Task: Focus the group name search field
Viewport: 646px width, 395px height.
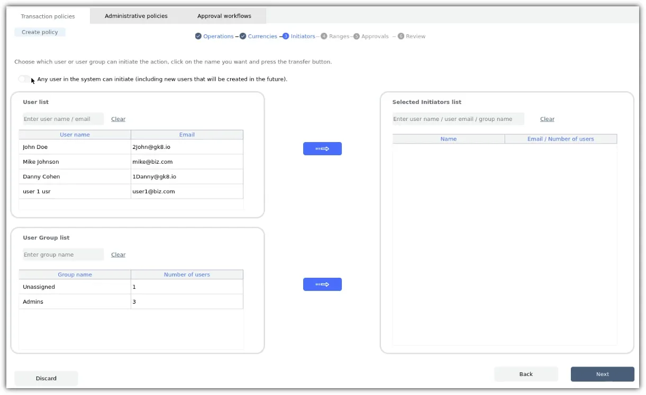Action: click(x=63, y=255)
